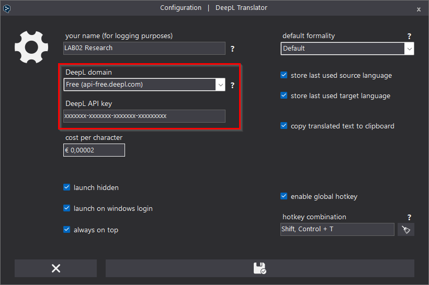Click the hotkey clear broom icon

tap(406, 229)
